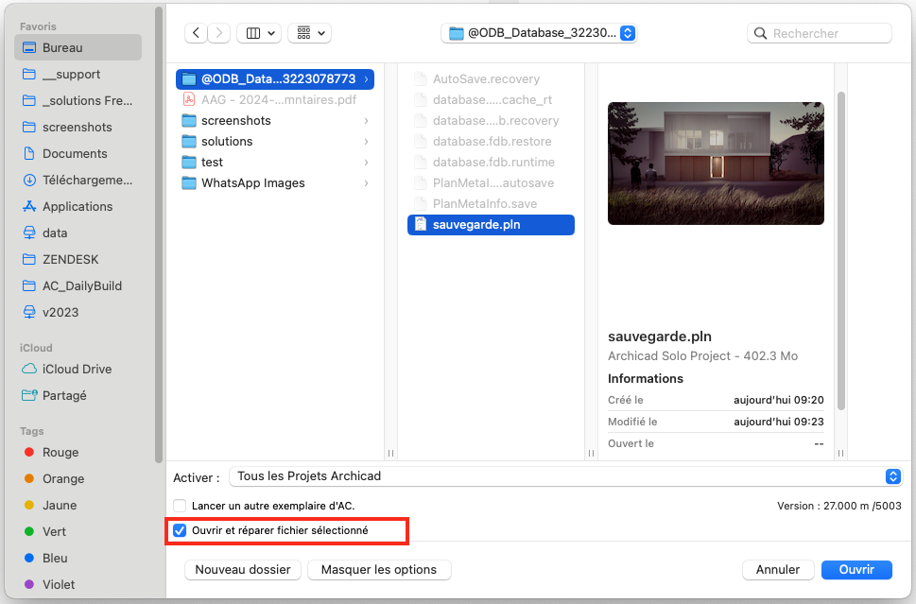Click the Vert green tag dot

tap(28, 531)
